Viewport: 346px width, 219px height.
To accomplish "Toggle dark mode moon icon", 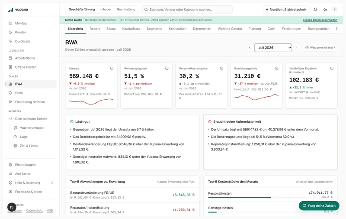I will click(x=325, y=10).
